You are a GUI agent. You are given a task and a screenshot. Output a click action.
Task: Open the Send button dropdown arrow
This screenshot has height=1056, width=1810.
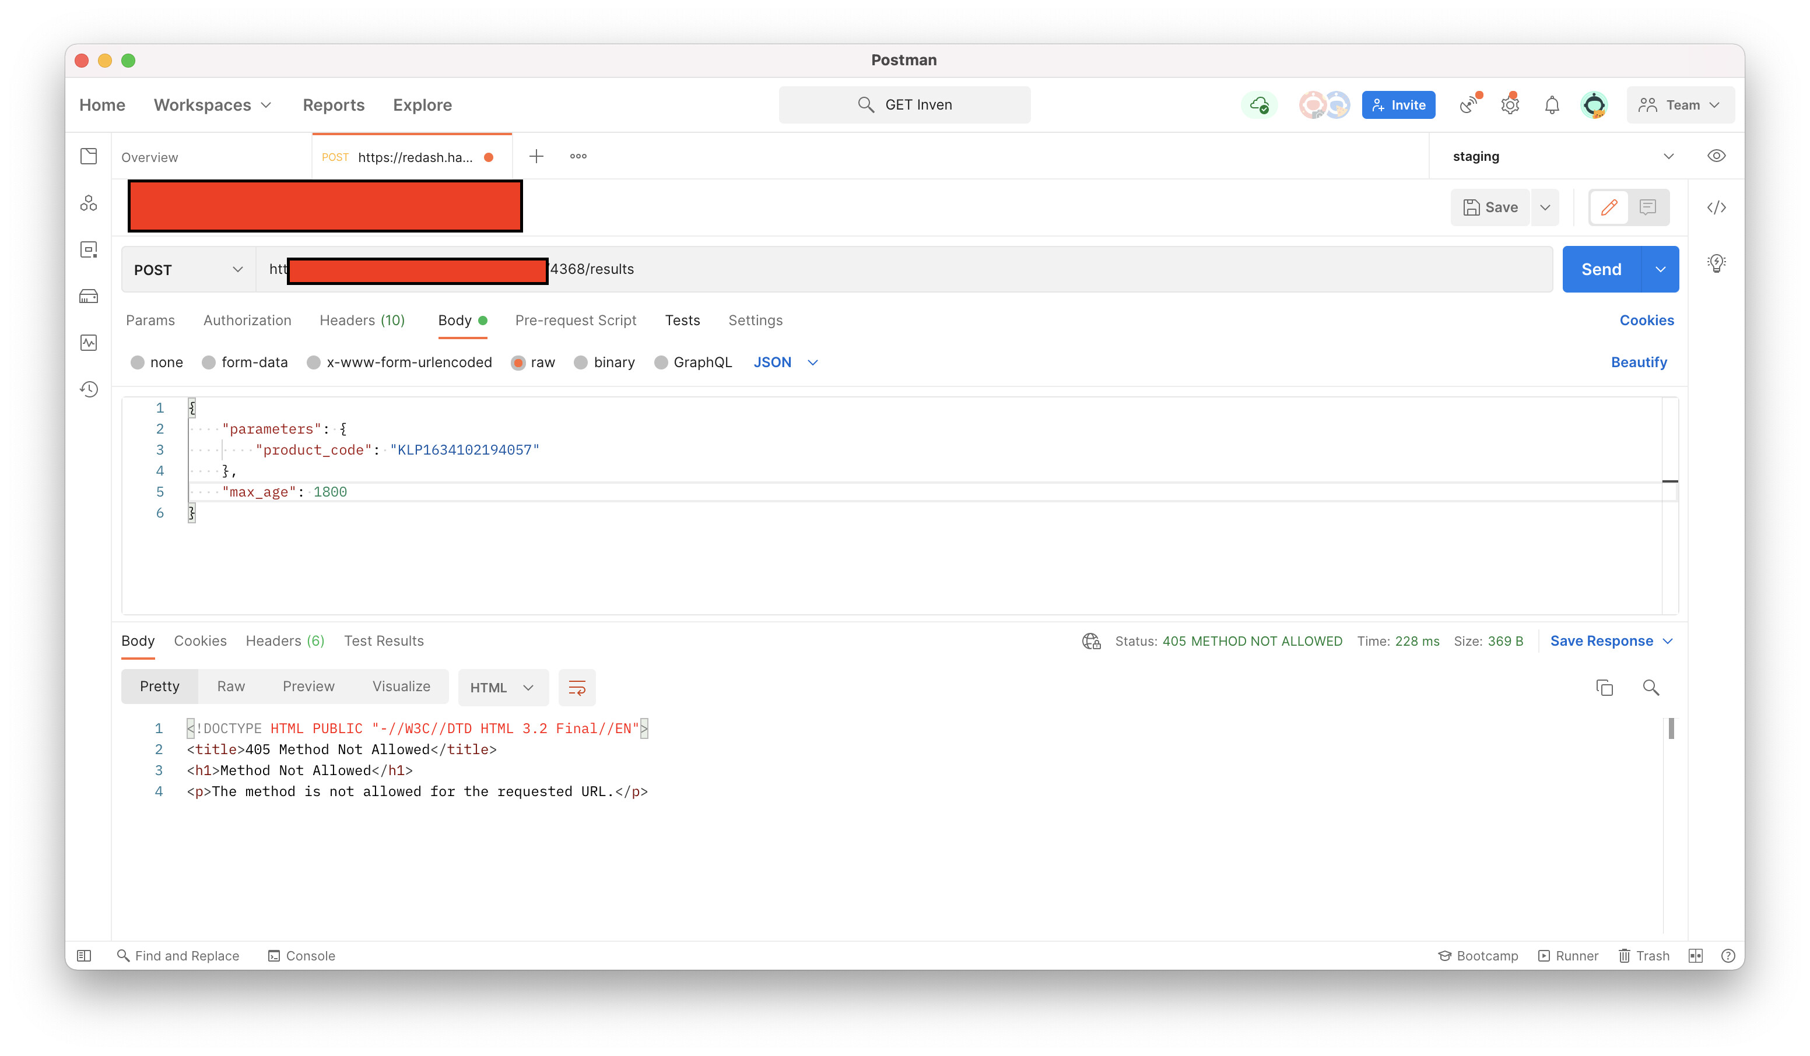(1660, 269)
